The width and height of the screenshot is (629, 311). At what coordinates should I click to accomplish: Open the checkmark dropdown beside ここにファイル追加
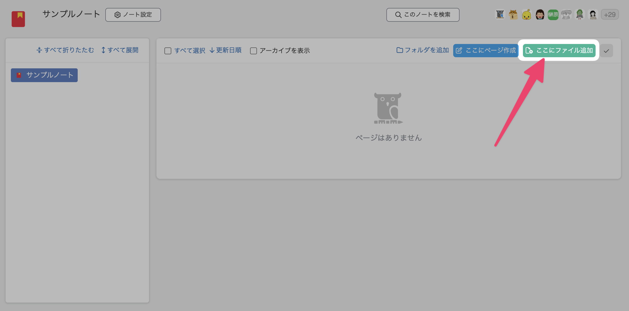click(x=606, y=51)
